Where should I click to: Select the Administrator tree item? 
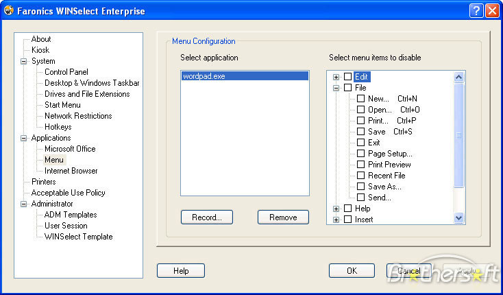52,204
